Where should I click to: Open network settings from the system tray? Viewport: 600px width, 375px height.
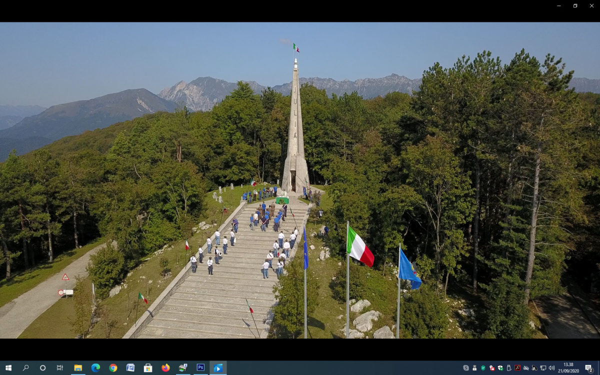tap(543, 367)
